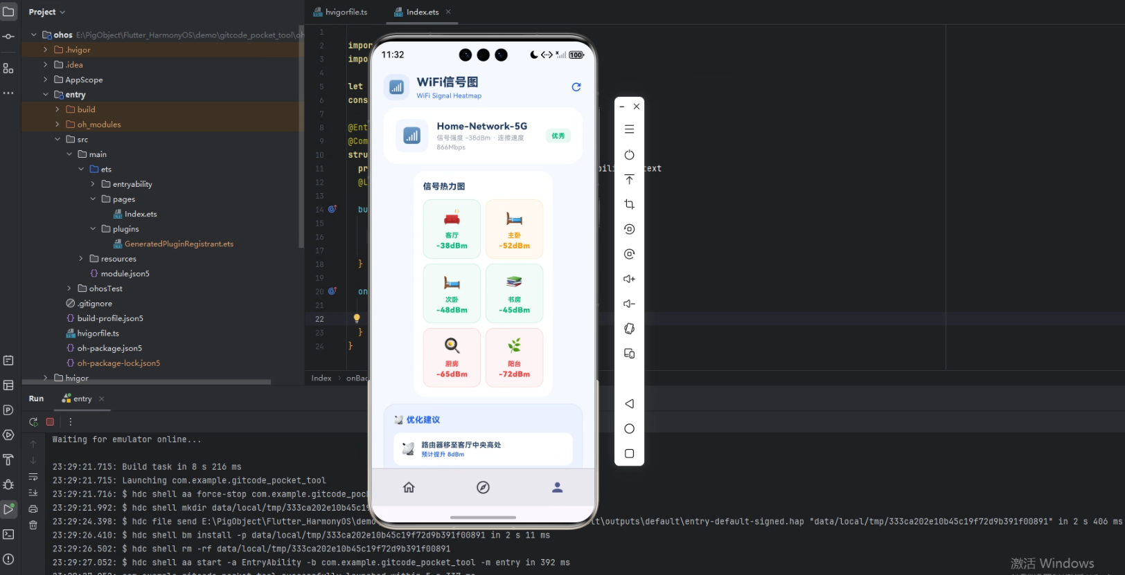This screenshot has width=1125, height=575.
Task: Tap the emulator back triangle button
Action: coord(629,403)
